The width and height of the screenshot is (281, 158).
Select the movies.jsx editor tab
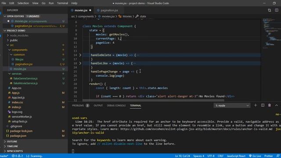pyautogui.click(x=81, y=11)
